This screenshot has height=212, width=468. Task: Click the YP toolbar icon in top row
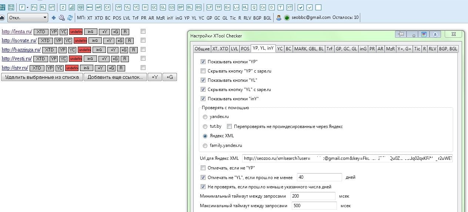(x=118, y=7)
